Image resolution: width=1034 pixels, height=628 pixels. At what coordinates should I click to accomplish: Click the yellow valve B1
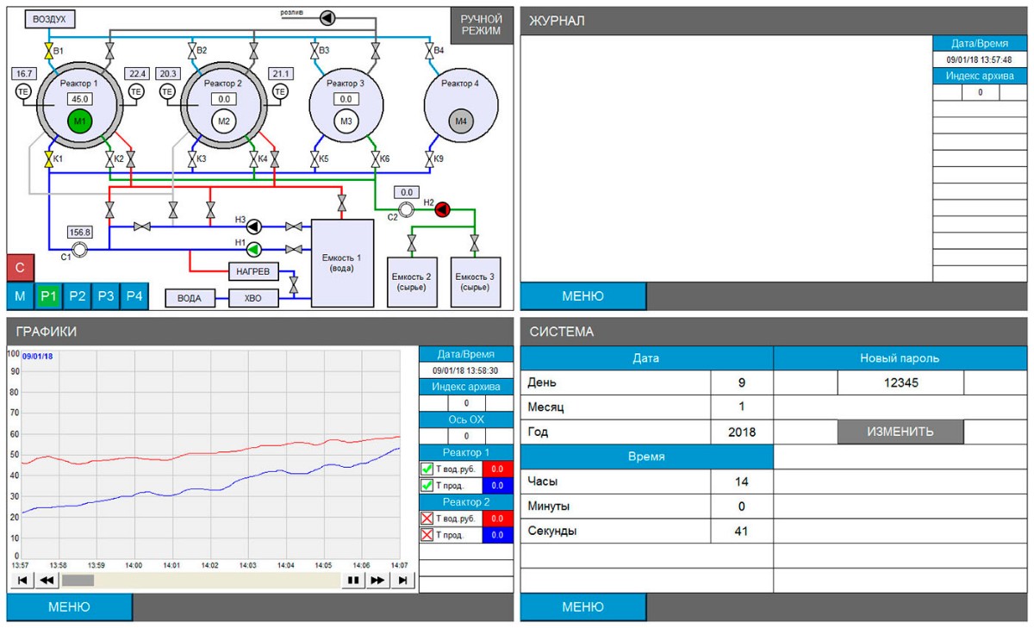point(49,51)
